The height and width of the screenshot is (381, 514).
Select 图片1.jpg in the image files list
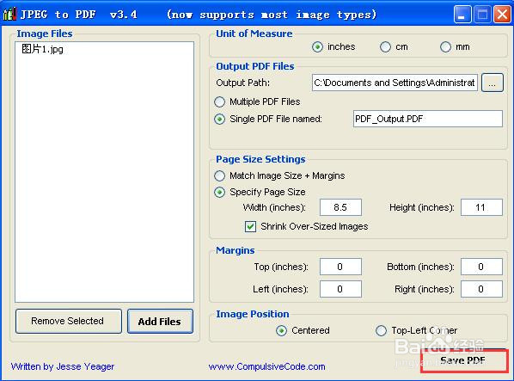[x=42, y=49]
